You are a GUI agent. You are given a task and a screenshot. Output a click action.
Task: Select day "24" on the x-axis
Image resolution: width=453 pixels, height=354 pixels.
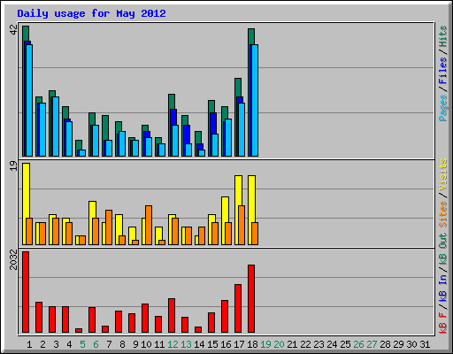coord(332,344)
